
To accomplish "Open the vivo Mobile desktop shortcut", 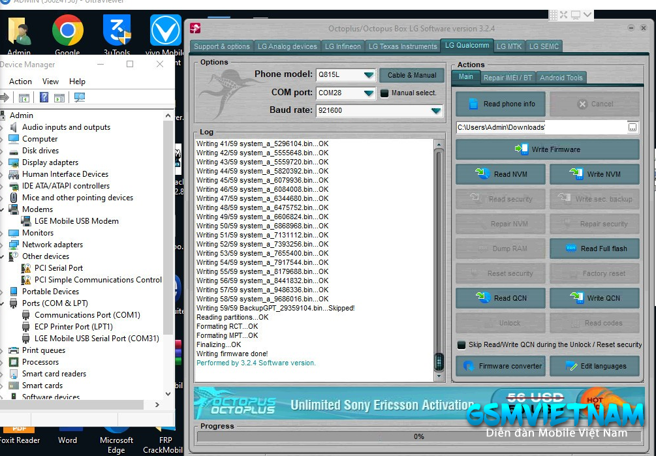I will [166, 30].
